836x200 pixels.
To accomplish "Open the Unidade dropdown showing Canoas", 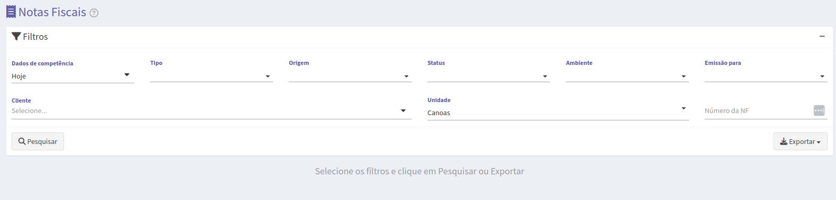I will pos(558,113).
